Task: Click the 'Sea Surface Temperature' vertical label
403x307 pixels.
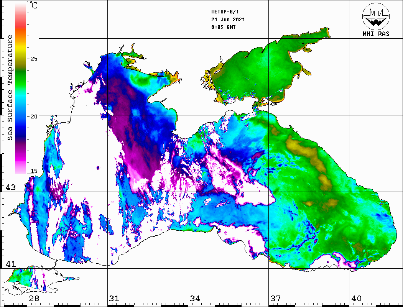Action: [x=10, y=88]
